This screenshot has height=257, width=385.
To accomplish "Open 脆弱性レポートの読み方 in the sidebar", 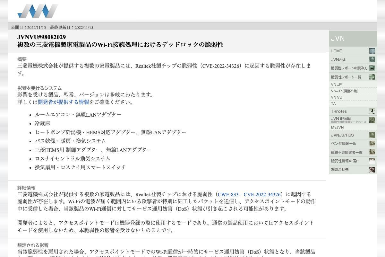I will point(353,68).
